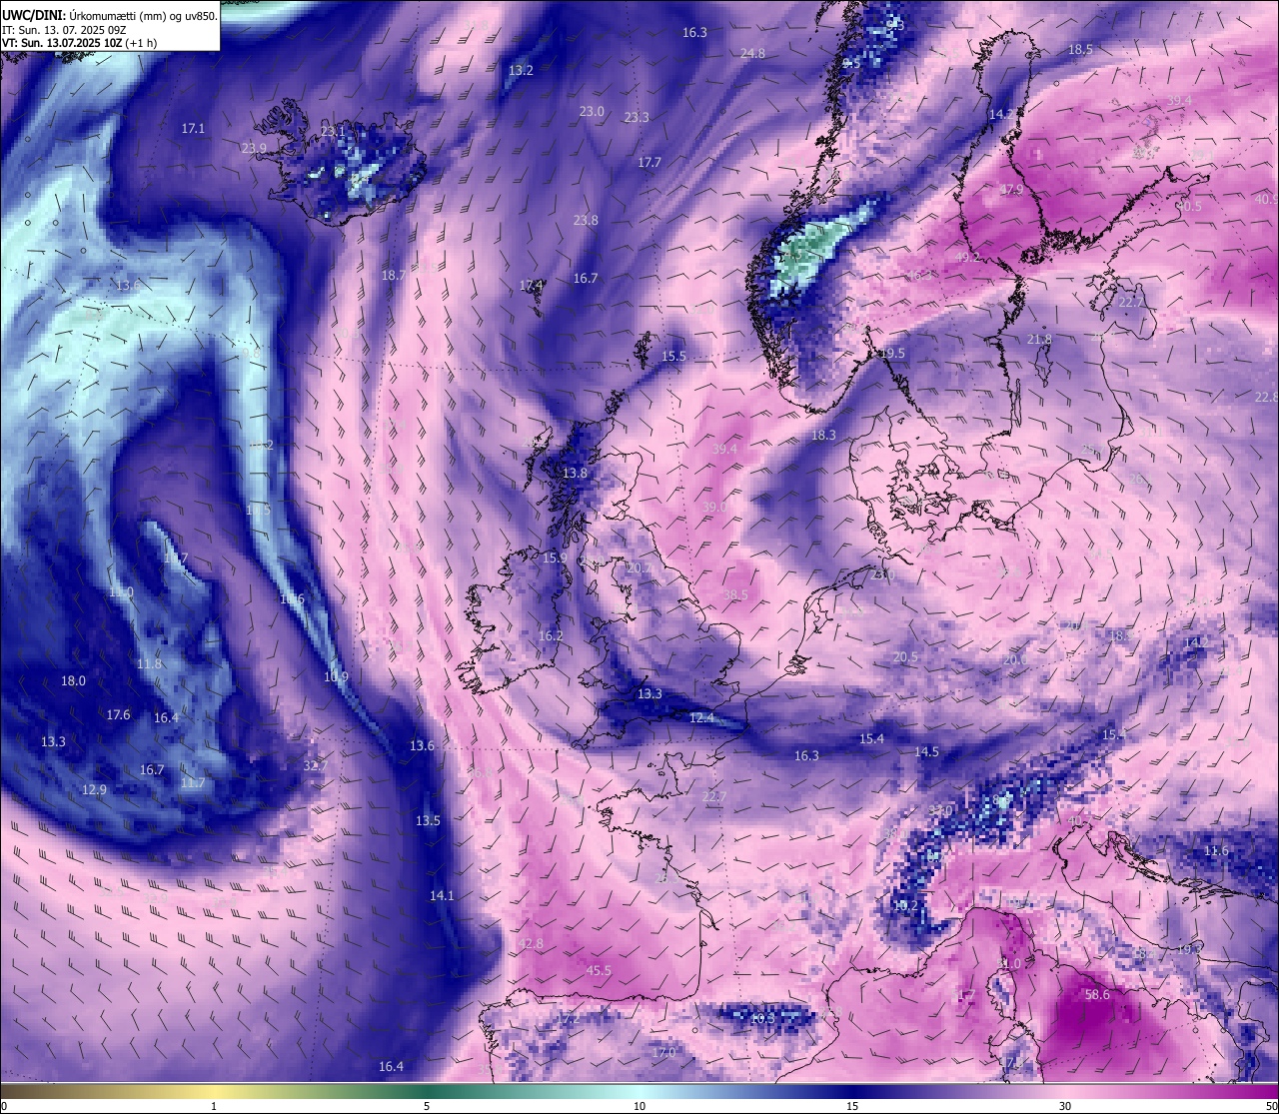This screenshot has height=1114, width=1279.
Task: Click the 31.0 value near Corsica
Action: coord(1009,964)
